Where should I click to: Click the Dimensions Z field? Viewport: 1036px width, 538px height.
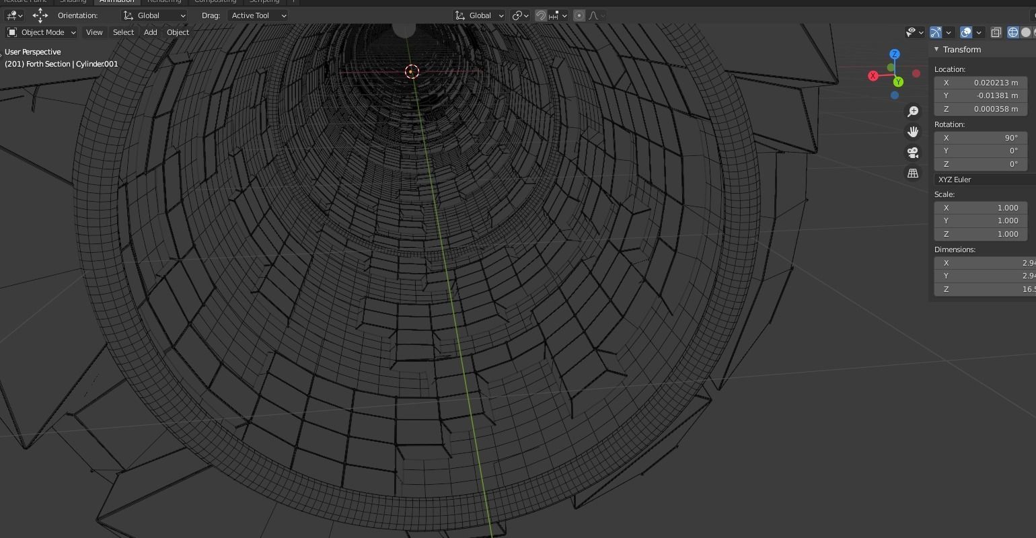pos(985,289)
